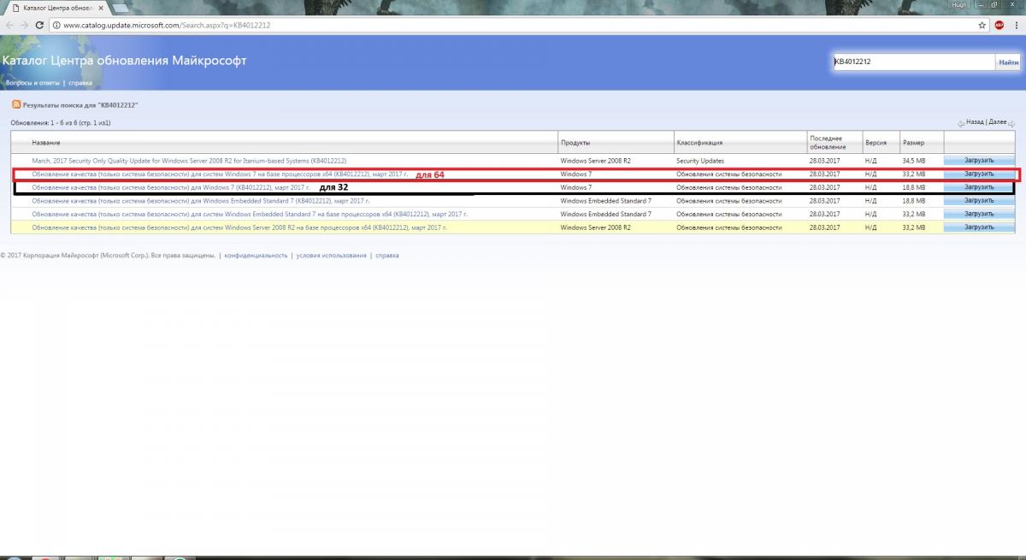The image size is (1026, 560).
Task: Open the справка link in header
Action: pyautogui.click(x=80, y=83)
